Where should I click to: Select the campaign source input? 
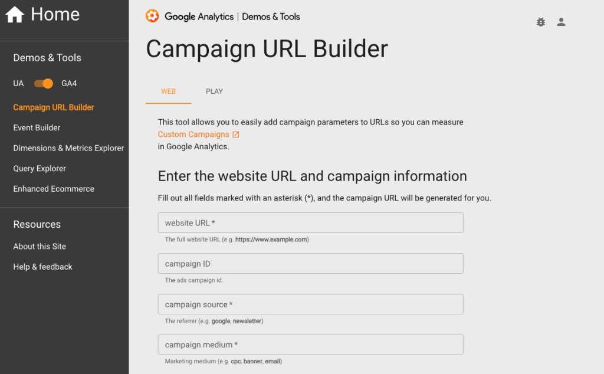pyautogui.click(x=310, y=304)
